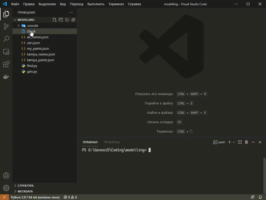Open a new terminal with plus icon
The image size is (266, 200).
[x=229, y=142]
